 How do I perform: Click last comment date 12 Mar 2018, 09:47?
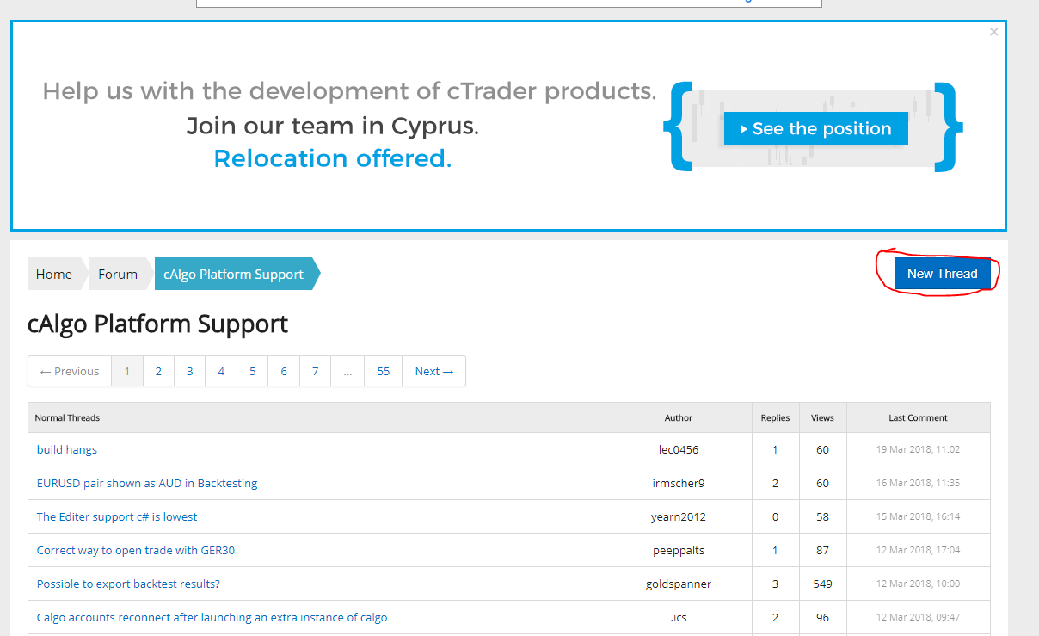point(918,617)
